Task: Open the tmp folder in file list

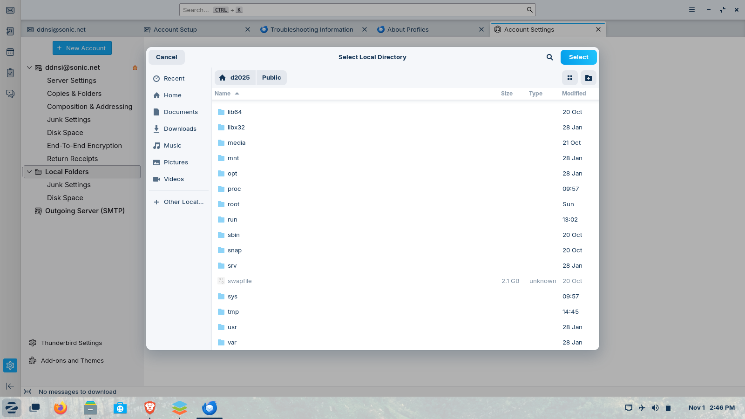Action: pos(233,312)
